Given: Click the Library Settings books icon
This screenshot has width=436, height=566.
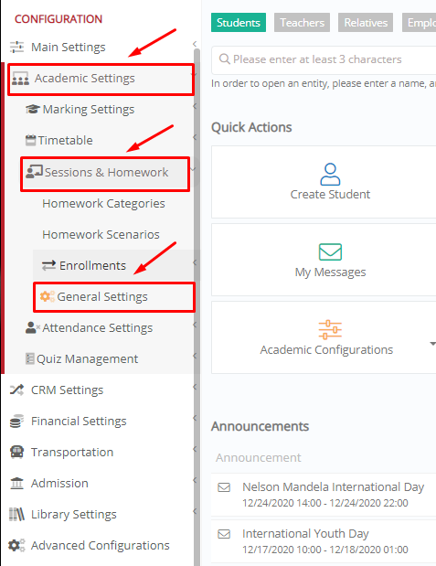Looking at the screenshot, I should pos(16,514).
